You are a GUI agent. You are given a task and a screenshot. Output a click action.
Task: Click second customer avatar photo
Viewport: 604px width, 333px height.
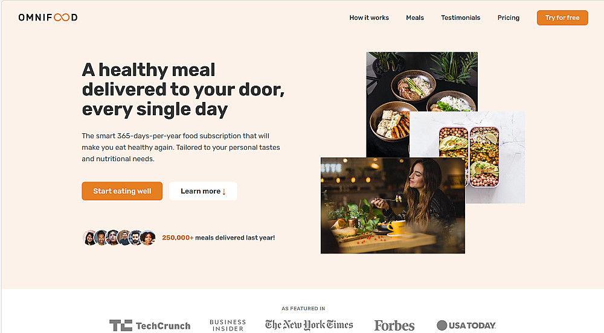[x=101, y=238]
